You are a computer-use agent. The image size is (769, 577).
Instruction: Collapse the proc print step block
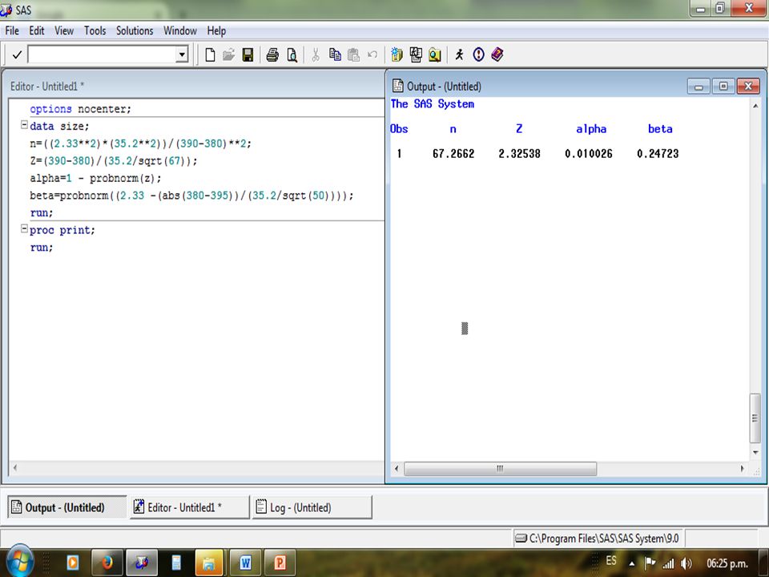(x=23, y=228)
